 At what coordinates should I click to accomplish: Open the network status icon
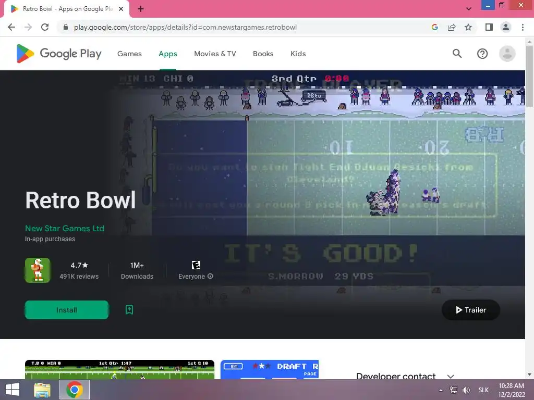454,390
